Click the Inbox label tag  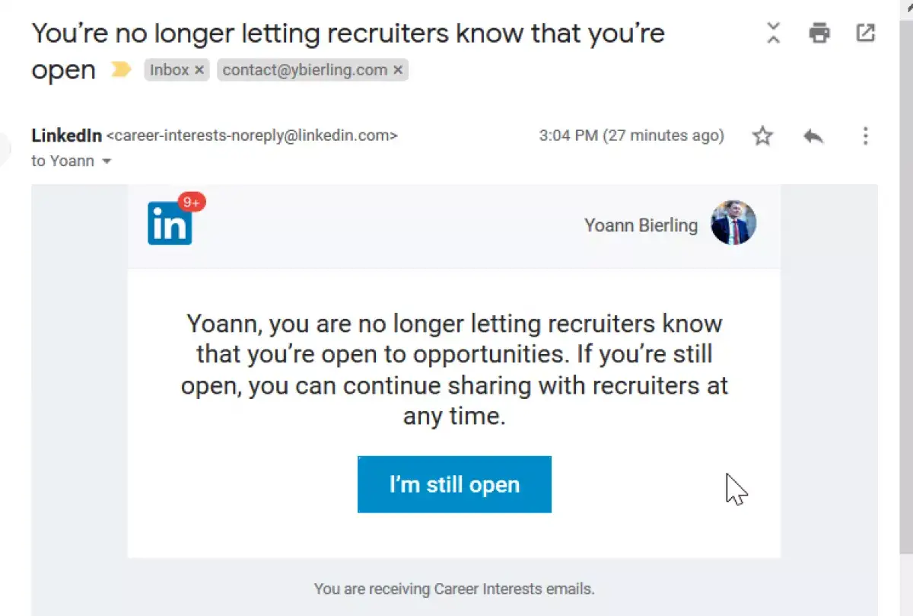coord(169,70)
